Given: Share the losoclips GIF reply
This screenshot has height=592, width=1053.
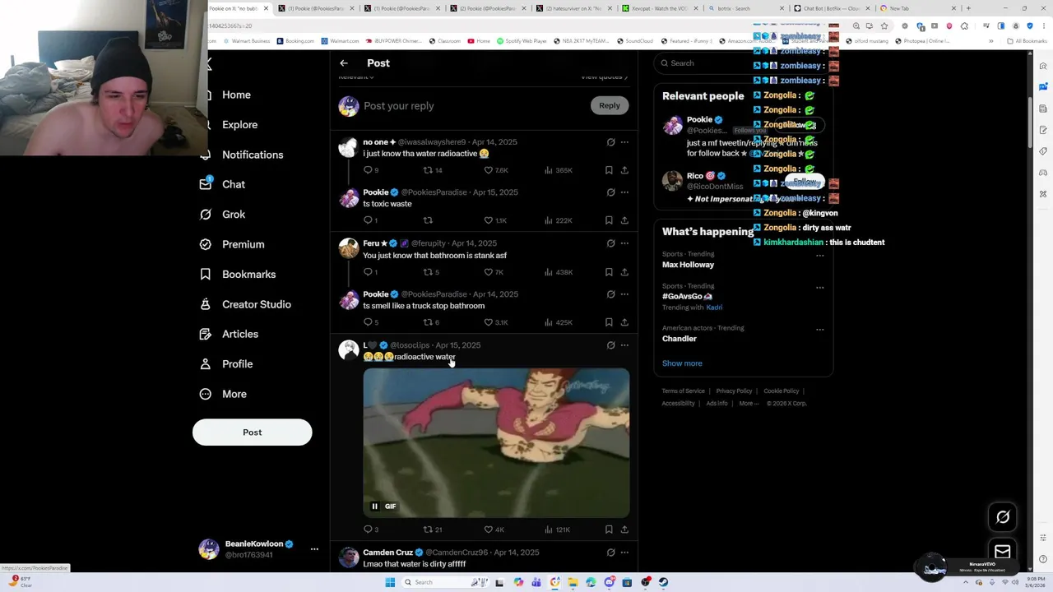Looking at the screenshot, I should tap(624, 530).
